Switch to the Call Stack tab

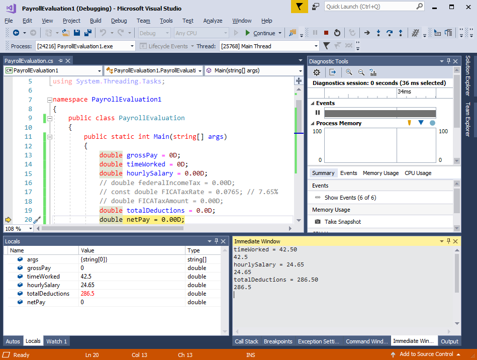point(246,341)
